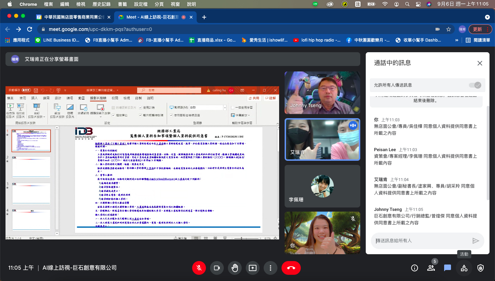Turn on the camera in Meet
This screenshot has height=281, width=495.
(217, 268)
